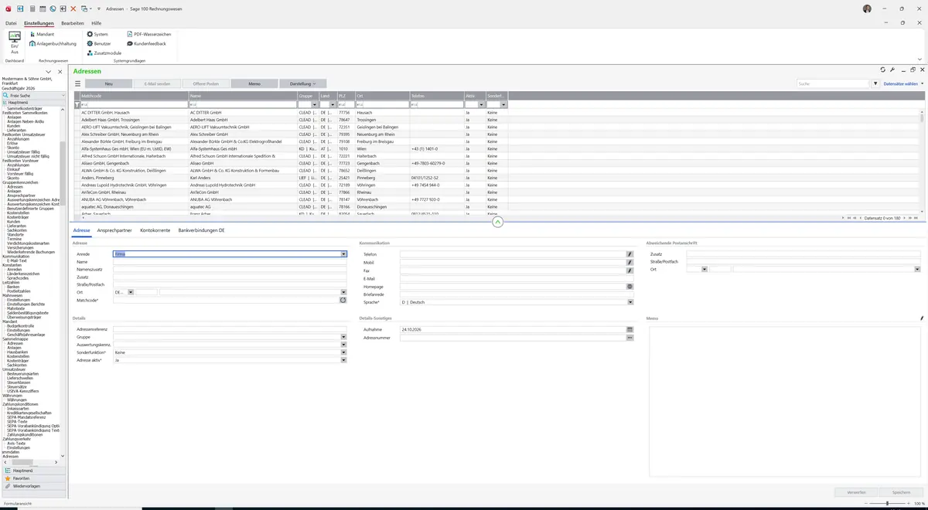Click the Speichern button
The height and width of the screenshot is (510, 928).
click(901, 492)
